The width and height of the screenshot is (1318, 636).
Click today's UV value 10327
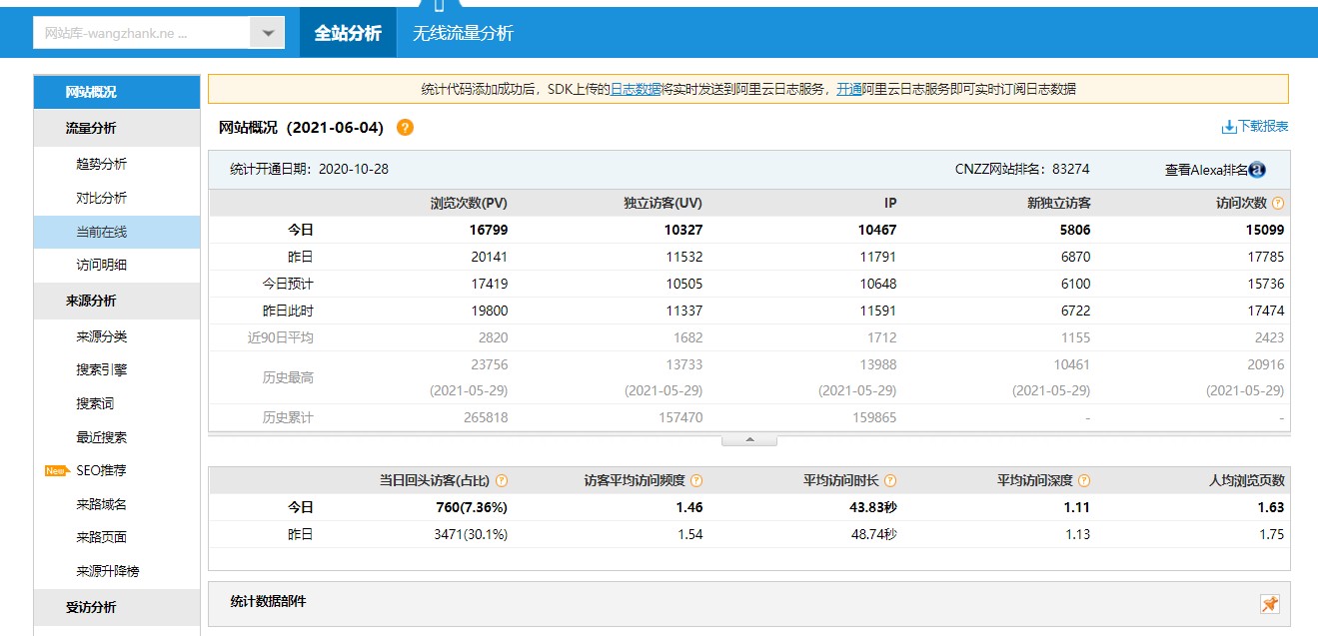tap(683, 230)
